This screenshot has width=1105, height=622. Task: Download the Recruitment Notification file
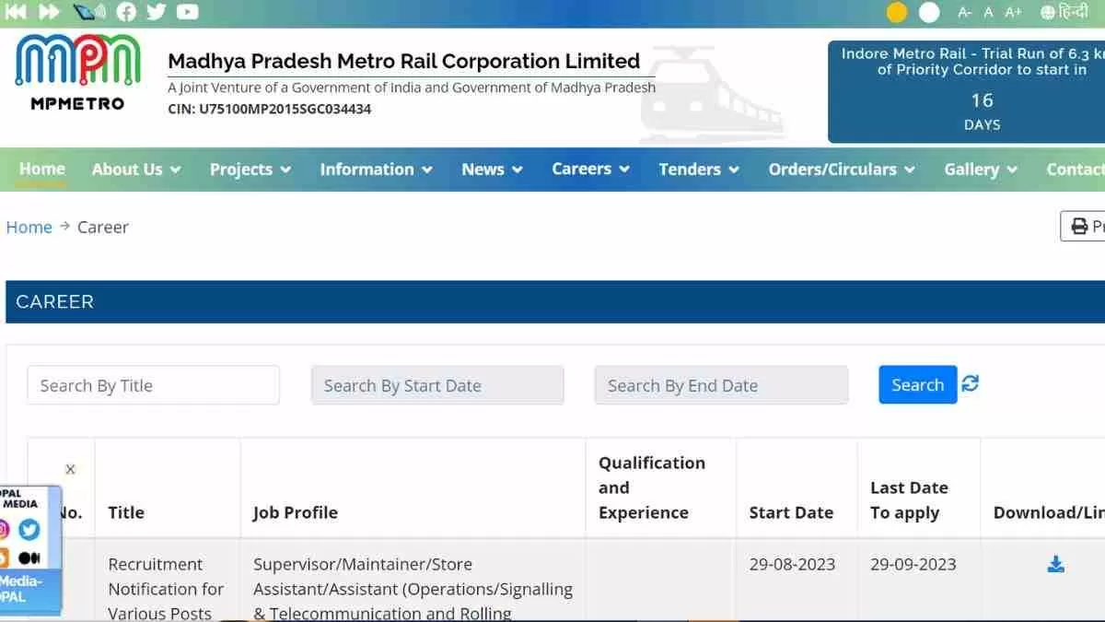point(1056,565)
